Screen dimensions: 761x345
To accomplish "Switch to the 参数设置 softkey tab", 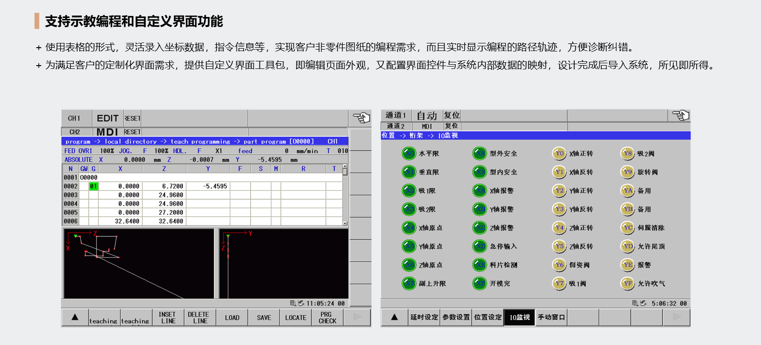I will [x=456, y=317].
